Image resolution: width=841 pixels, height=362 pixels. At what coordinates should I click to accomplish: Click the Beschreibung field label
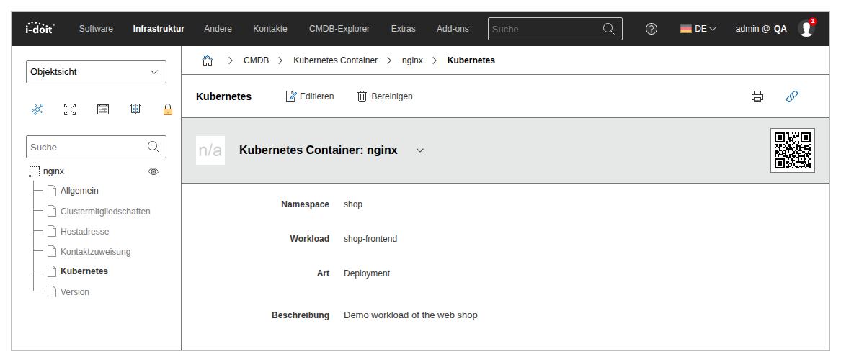tap(301, 315)
